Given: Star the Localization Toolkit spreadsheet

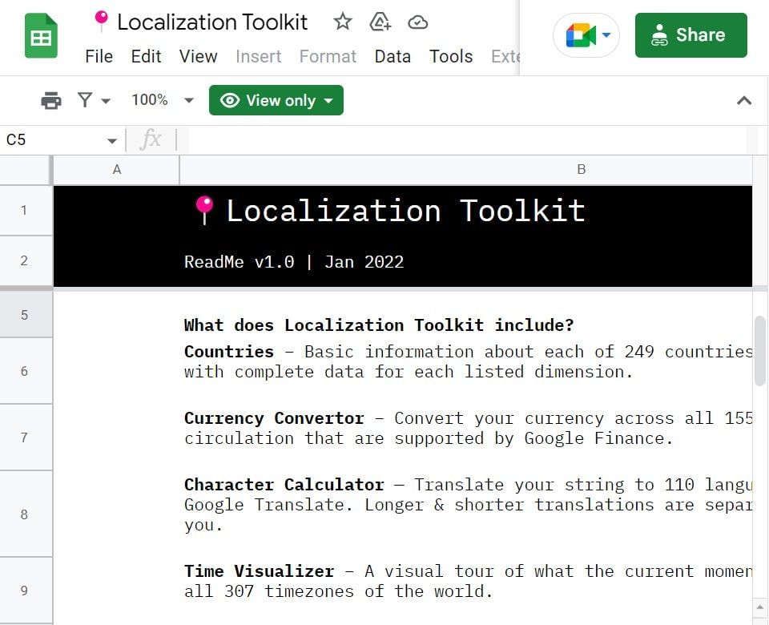Looking at the screenshot, I should pyautogui.click(x=342, y=22).
